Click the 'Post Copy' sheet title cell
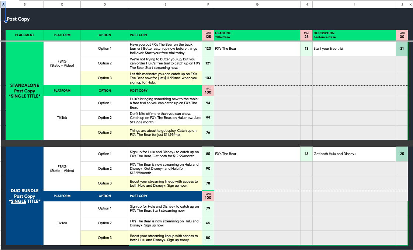The height and width of the screenshot is (250, 413). pyautogui.click(x=18, y=19)
